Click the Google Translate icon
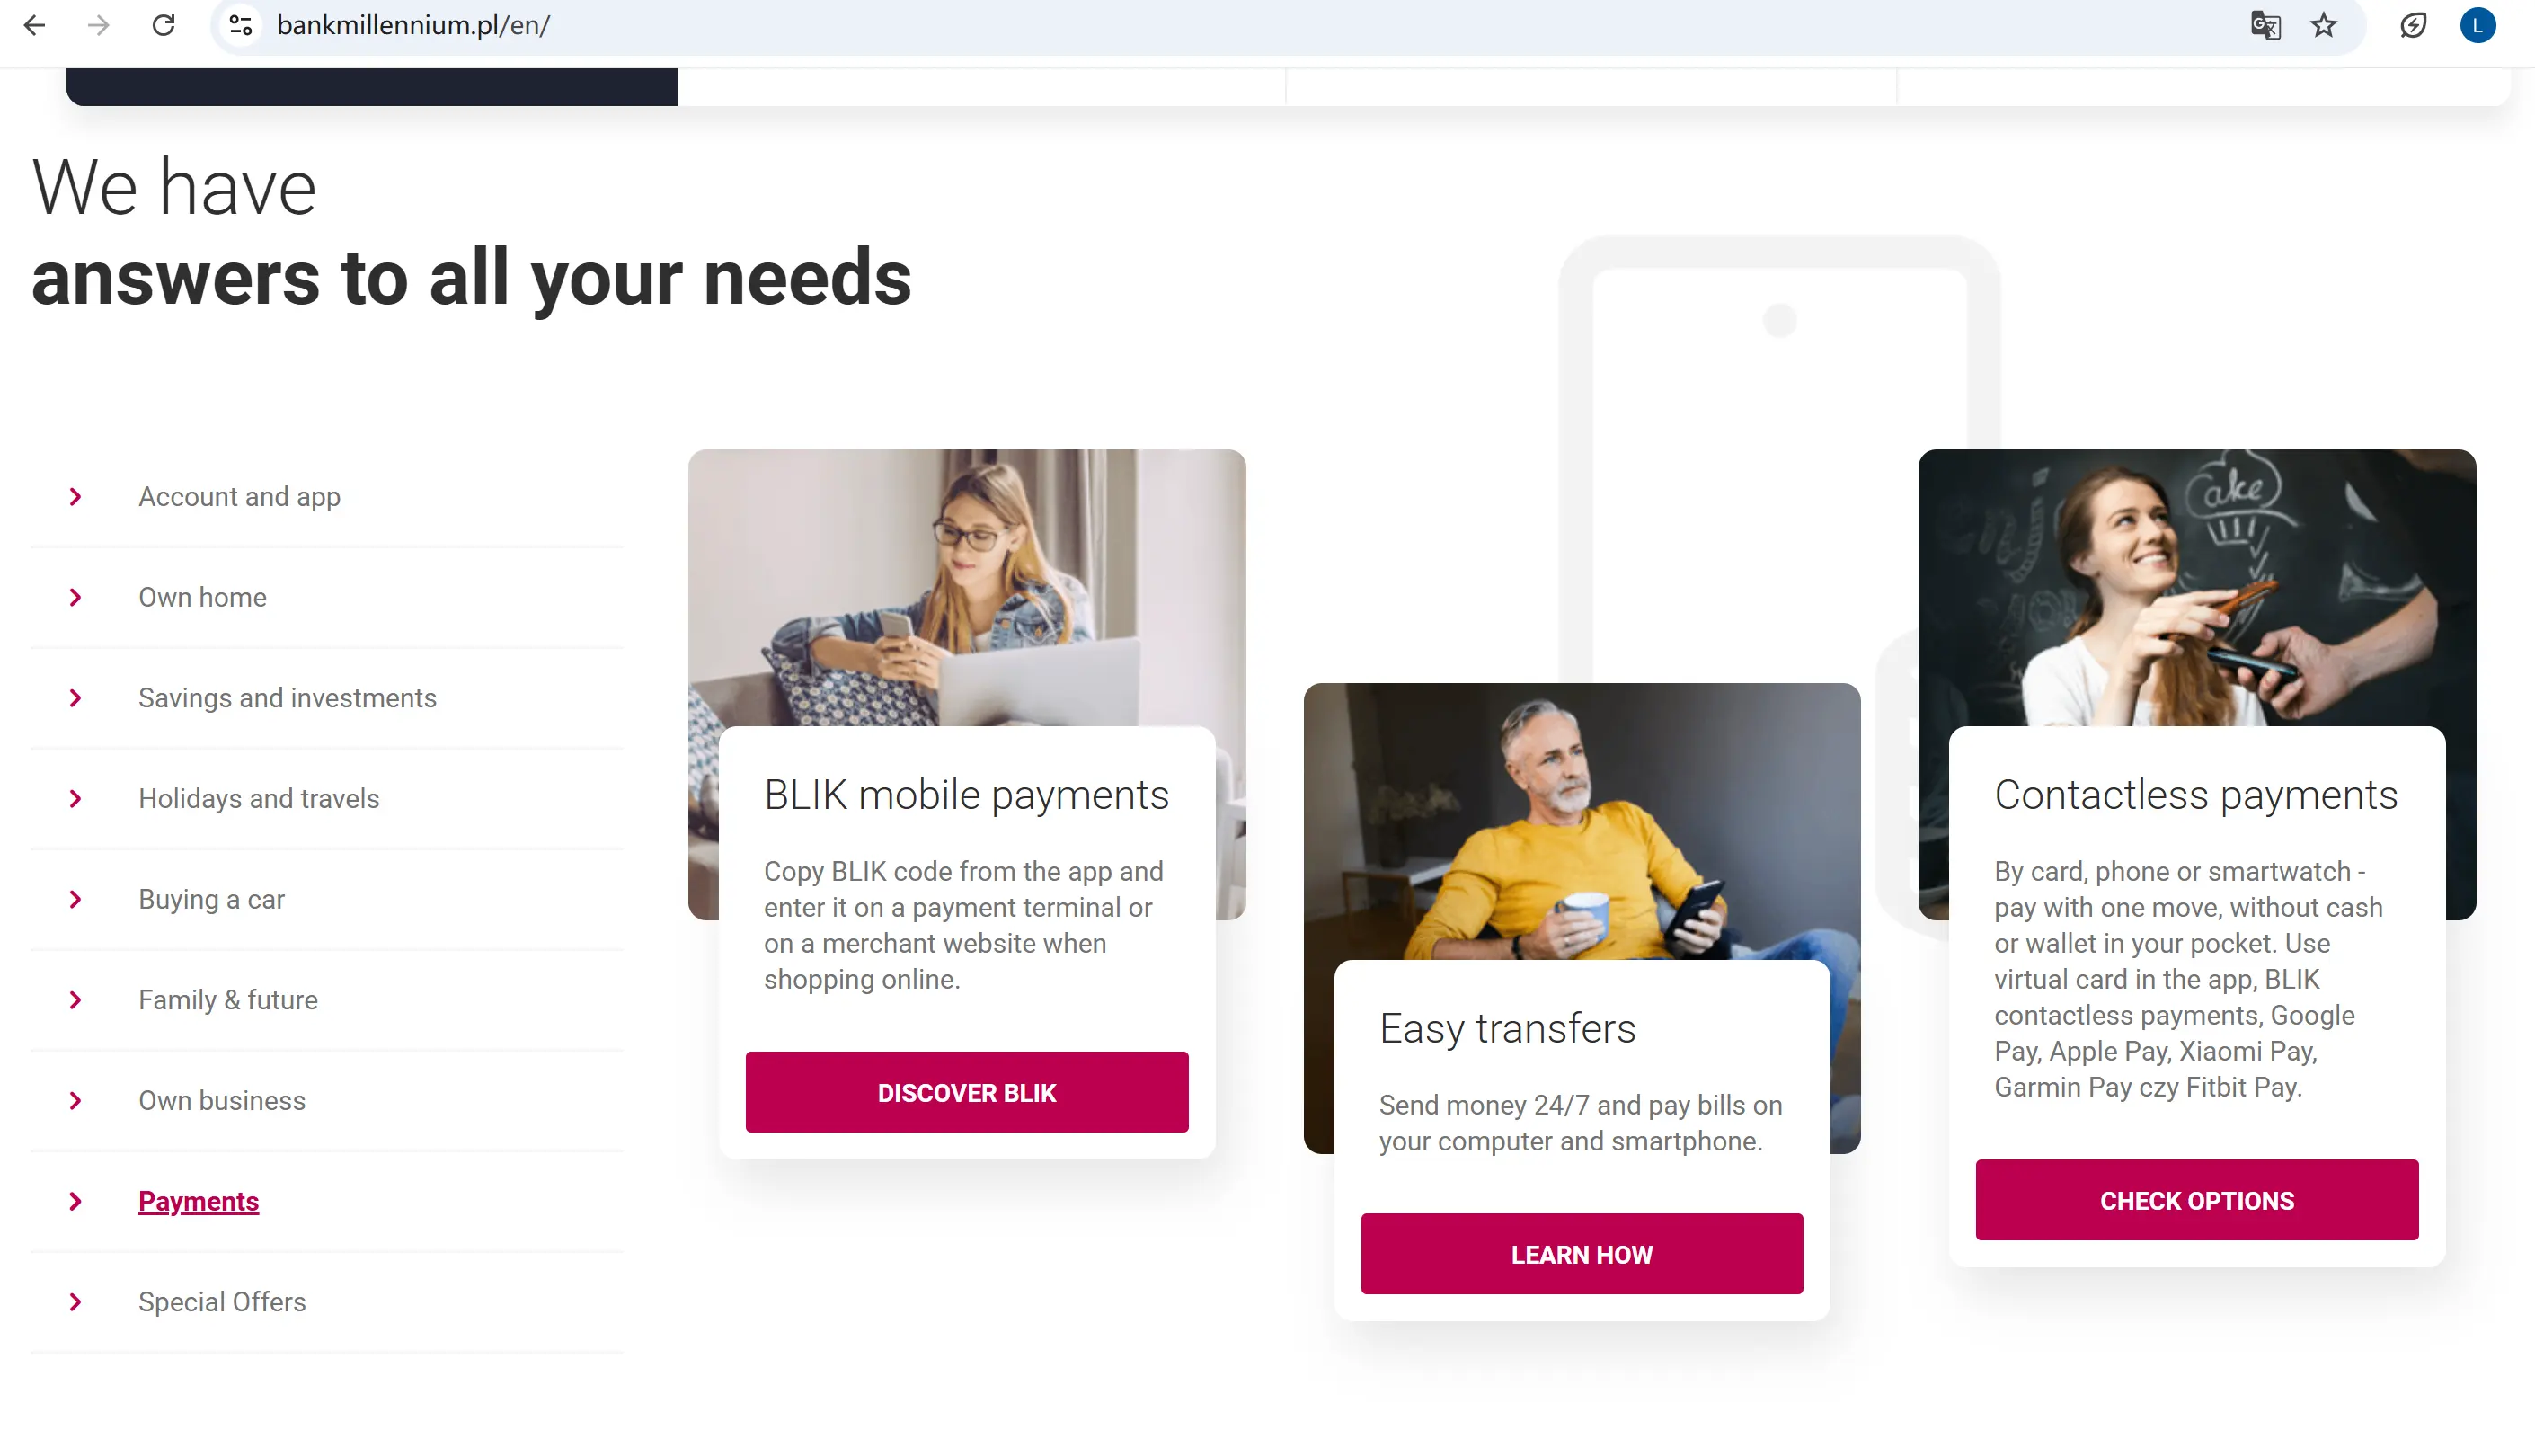2535x1439 pixels. click(x=2265, y=26)
